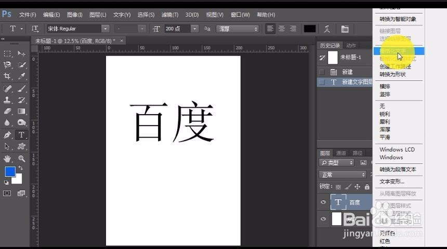Toggle history brush source for 新建文字图层
The image size is (447, 249).
pyautogui.click(x=322, y=82)
